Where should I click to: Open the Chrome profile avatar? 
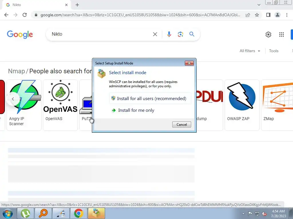(x=278, y=15)
